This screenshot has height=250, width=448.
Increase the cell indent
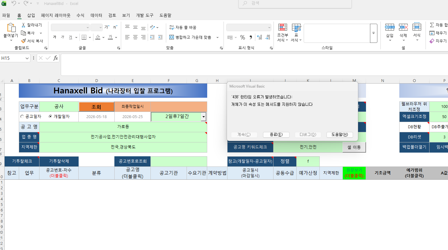click(x=160, y=37)
